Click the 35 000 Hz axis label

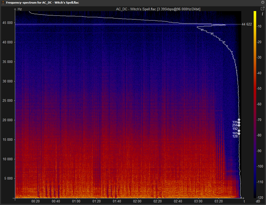(7, 62)
